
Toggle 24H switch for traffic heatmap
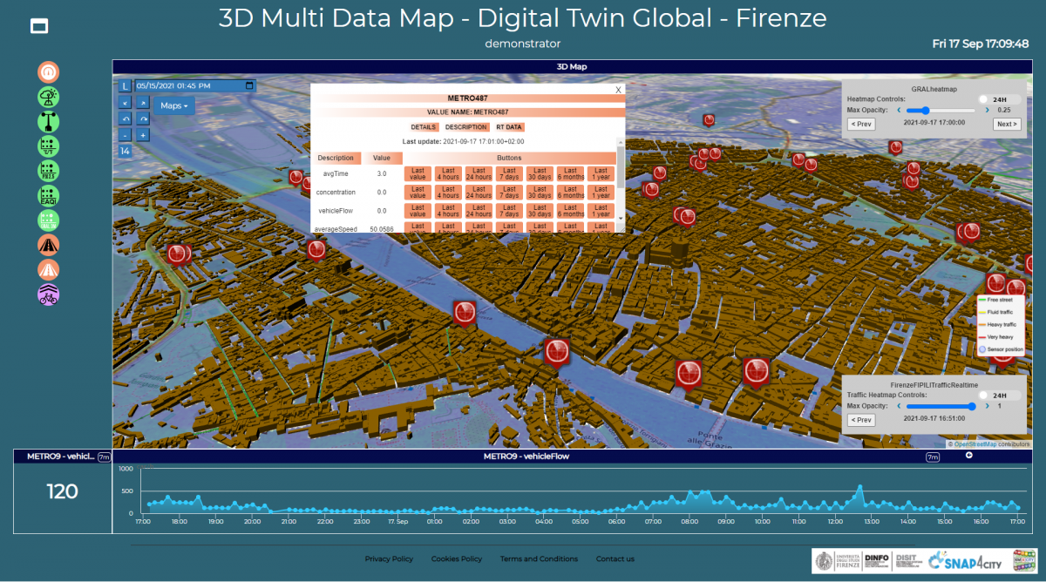pos(987,396)
